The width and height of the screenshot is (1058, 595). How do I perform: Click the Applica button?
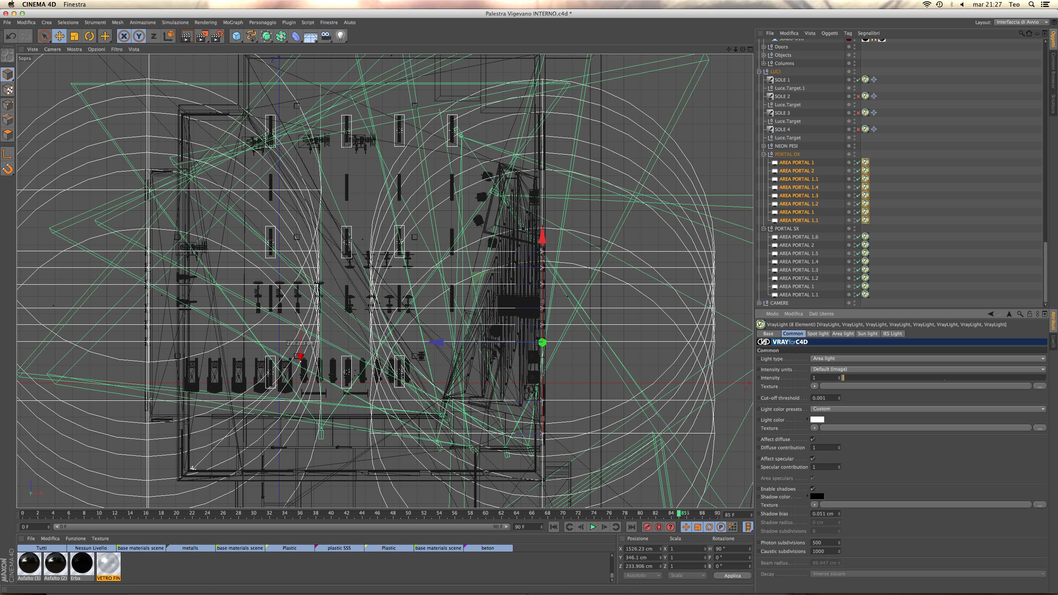pos(732,576)
